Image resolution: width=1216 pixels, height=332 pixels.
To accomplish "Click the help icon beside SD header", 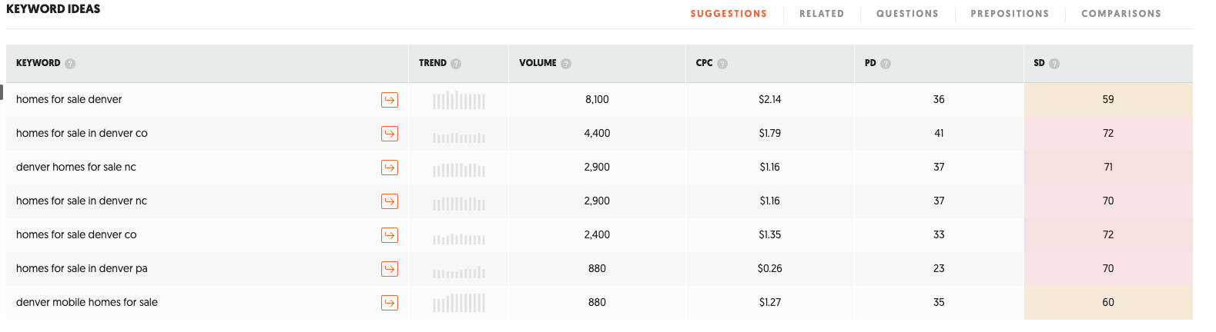I will [1054, 64].
